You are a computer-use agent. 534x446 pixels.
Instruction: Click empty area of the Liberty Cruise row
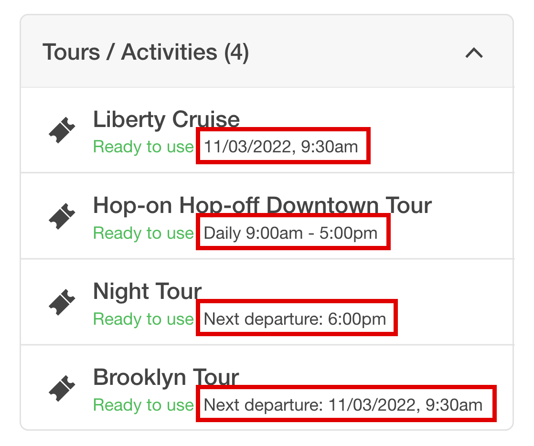point(443,130)
